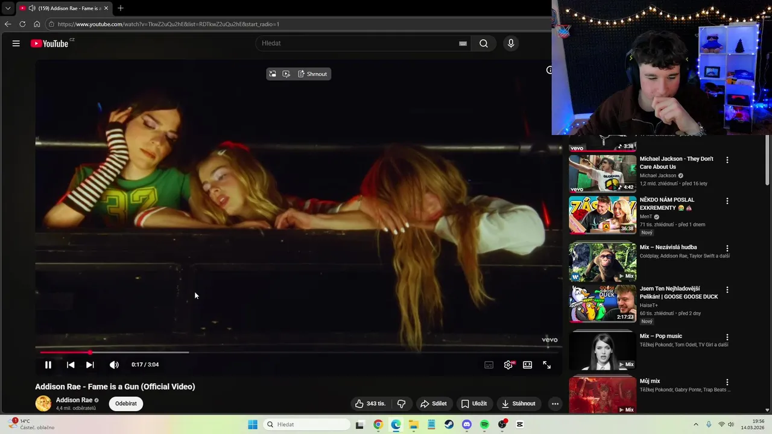Open options for NĚKDO NÁM POSLAL video
The width and height of the screenshot is (772, 434).
tap(727, 201)
